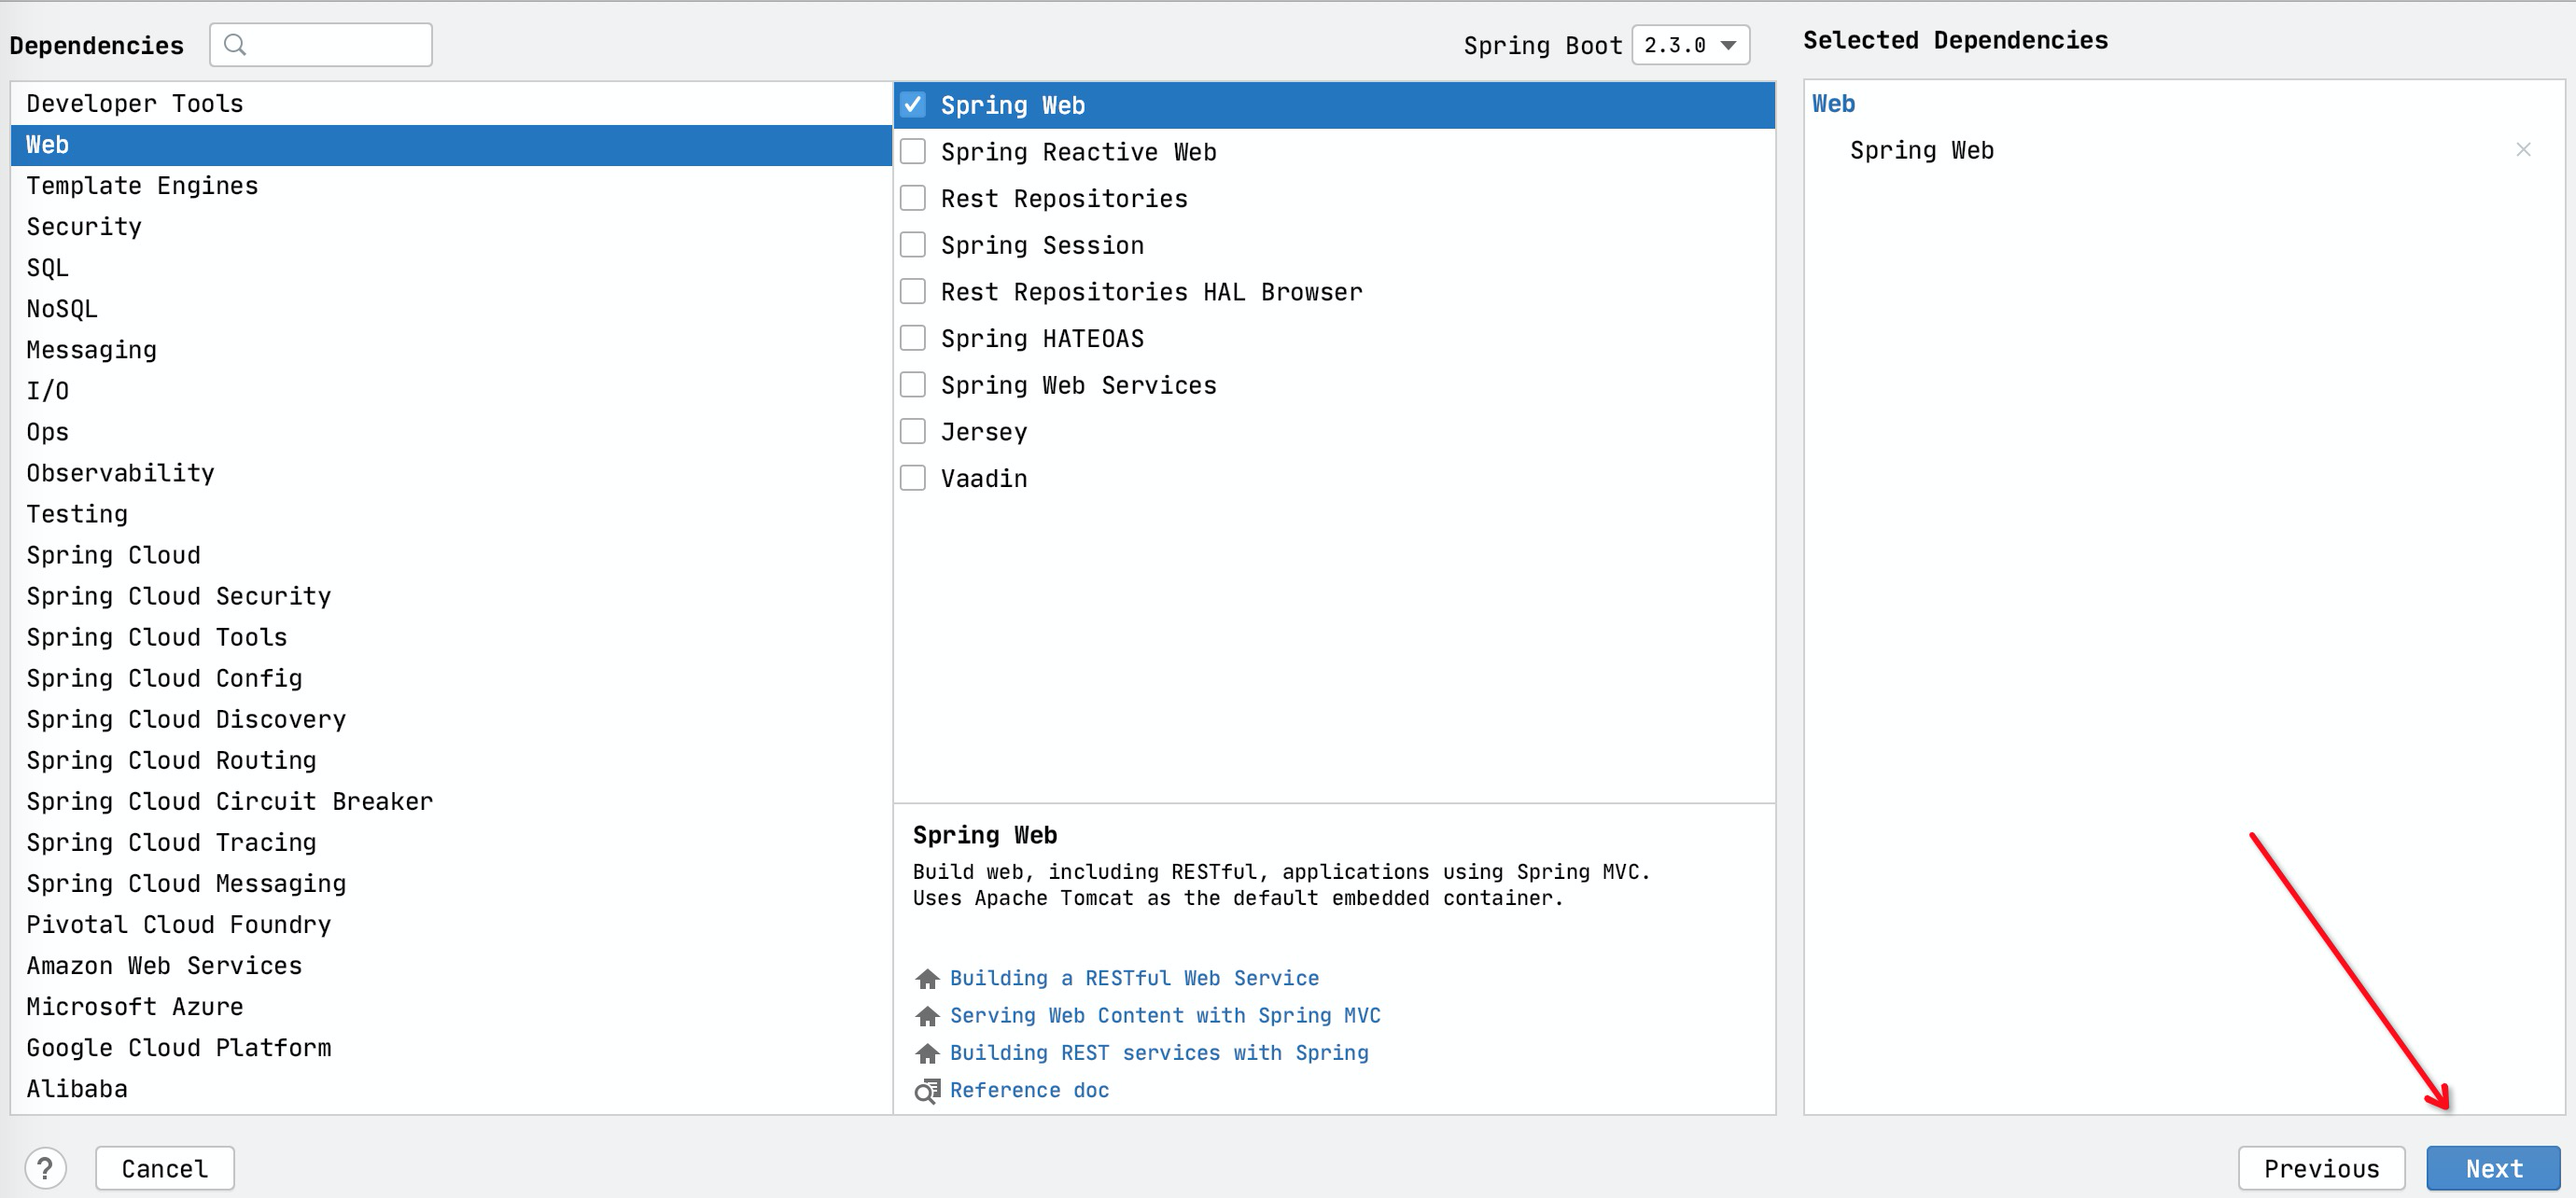Click the Next button
This screenshot has height=1198, width=2576.
pyautogui.click(x=2494, y=1168)
